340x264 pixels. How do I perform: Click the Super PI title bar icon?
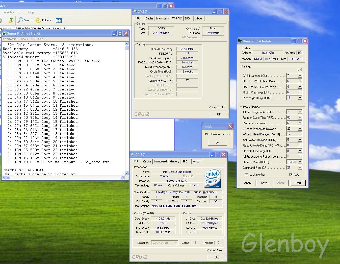pyautogui.click(x=4, y=33)
